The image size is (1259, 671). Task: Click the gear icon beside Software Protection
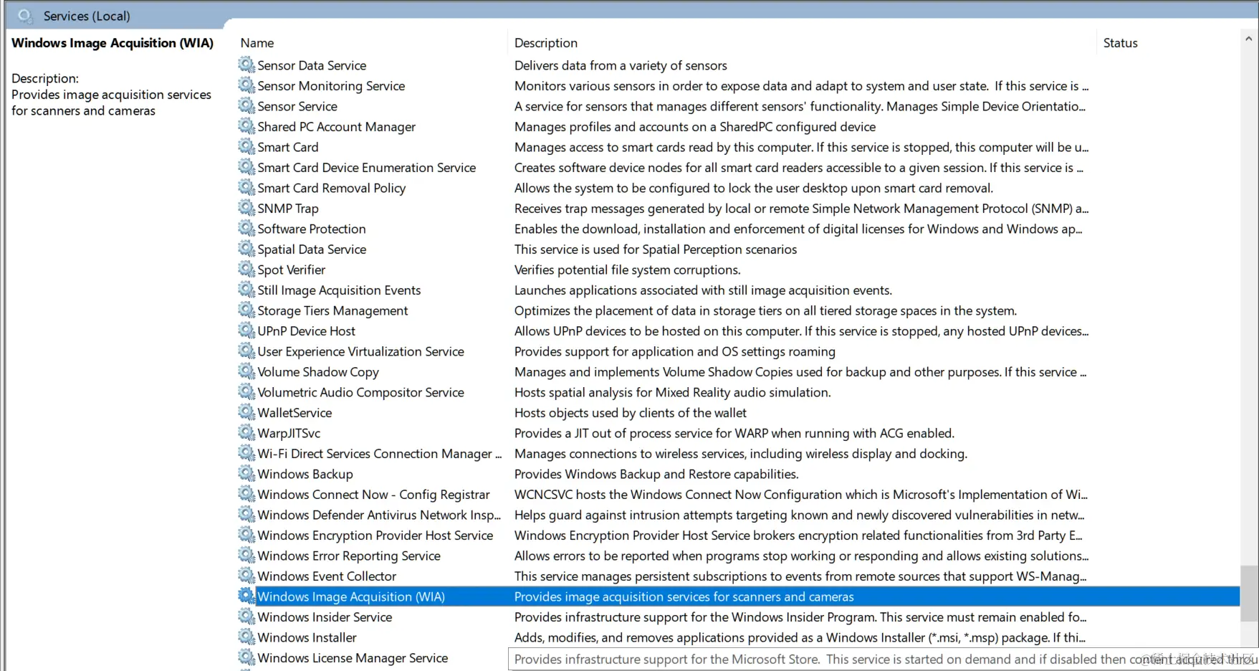[246, 229]
